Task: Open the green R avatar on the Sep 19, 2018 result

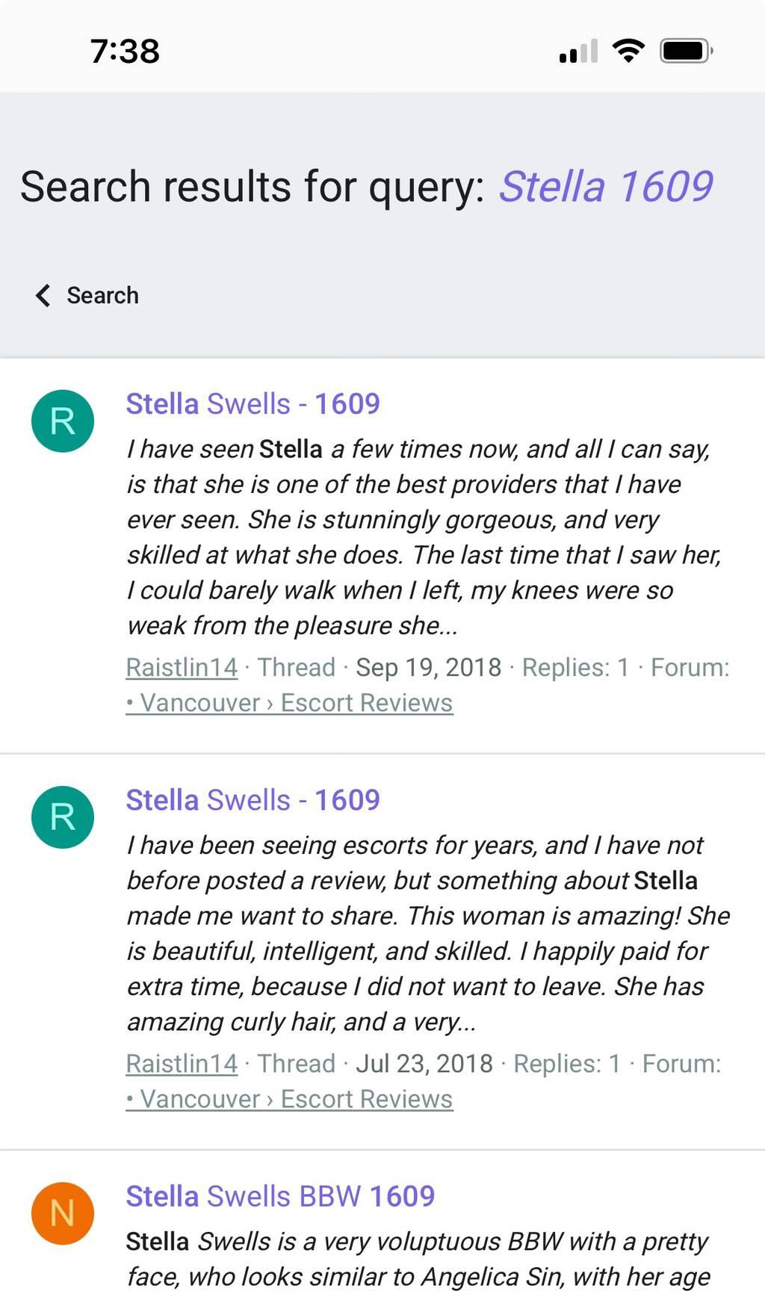Action: [x=63, y=421]
